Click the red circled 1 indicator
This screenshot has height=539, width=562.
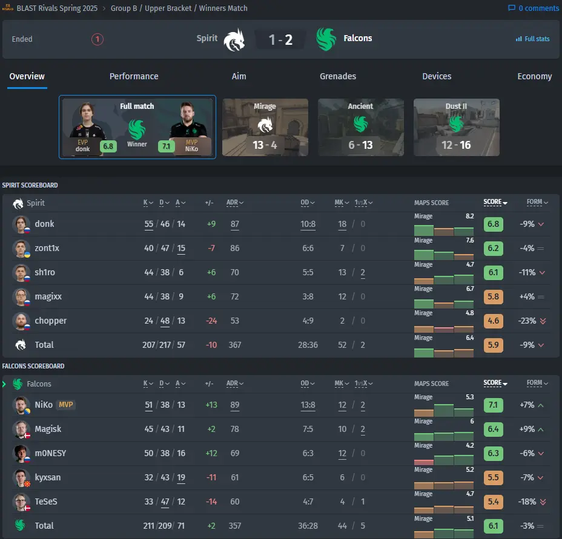click(x=97, y=39)
